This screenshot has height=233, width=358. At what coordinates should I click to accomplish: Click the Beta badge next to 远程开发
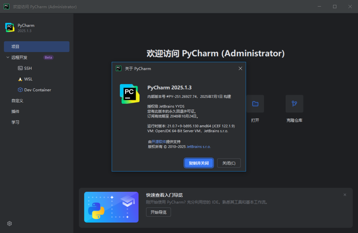48,57
